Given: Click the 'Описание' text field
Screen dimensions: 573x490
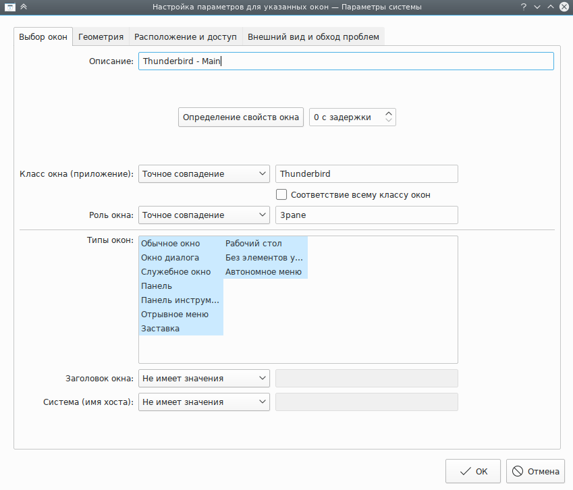Looking at the screenshot, I should [346, 61].
